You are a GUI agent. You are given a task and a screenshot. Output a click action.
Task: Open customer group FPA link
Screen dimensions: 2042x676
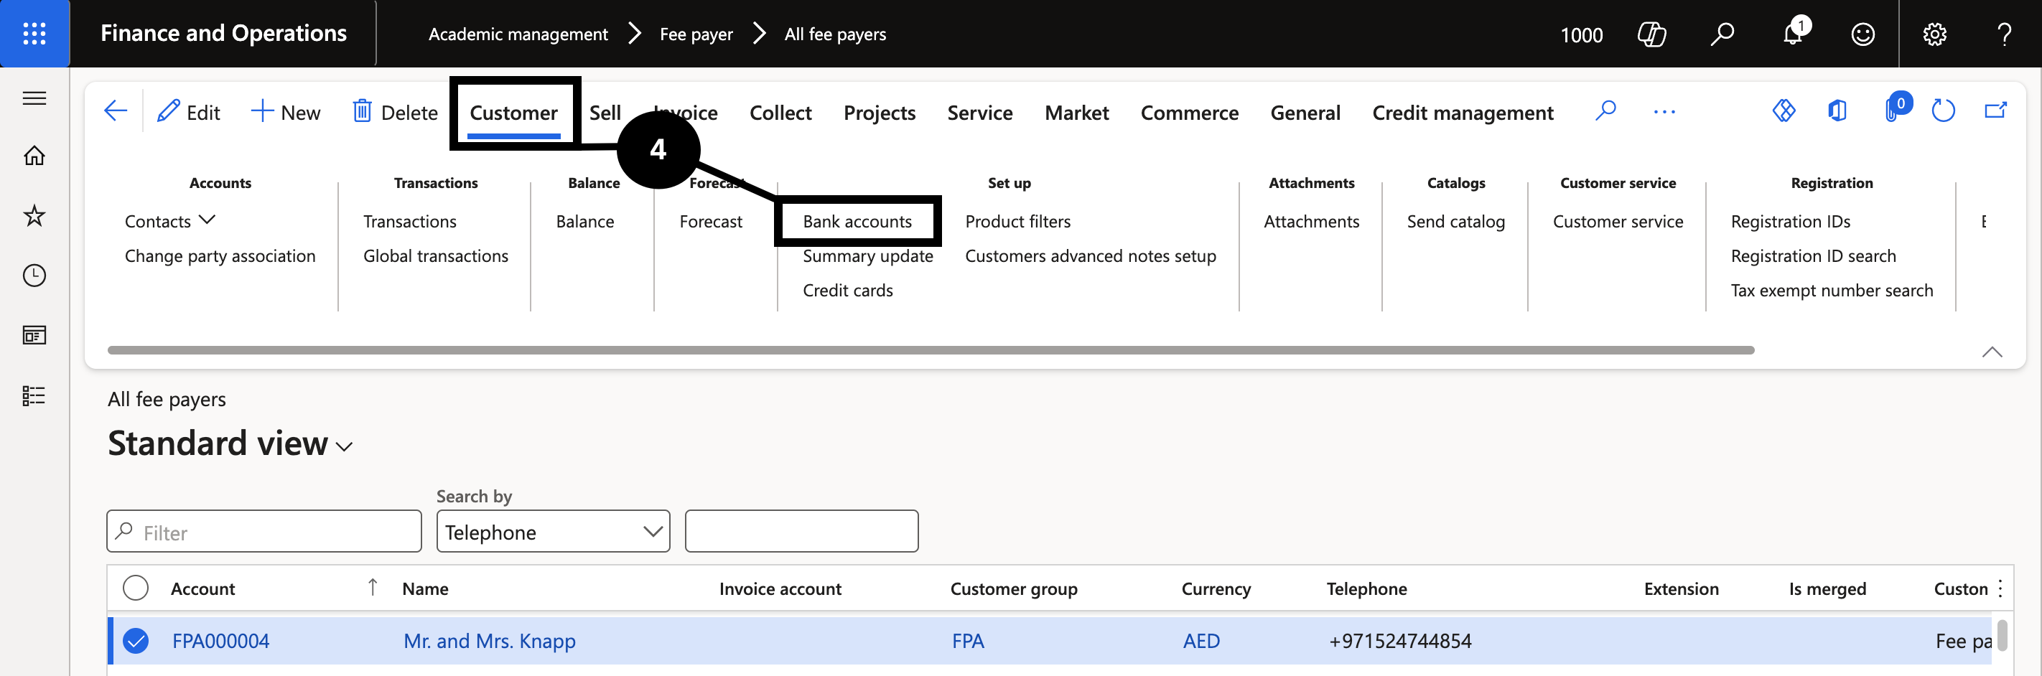(968, 640)
